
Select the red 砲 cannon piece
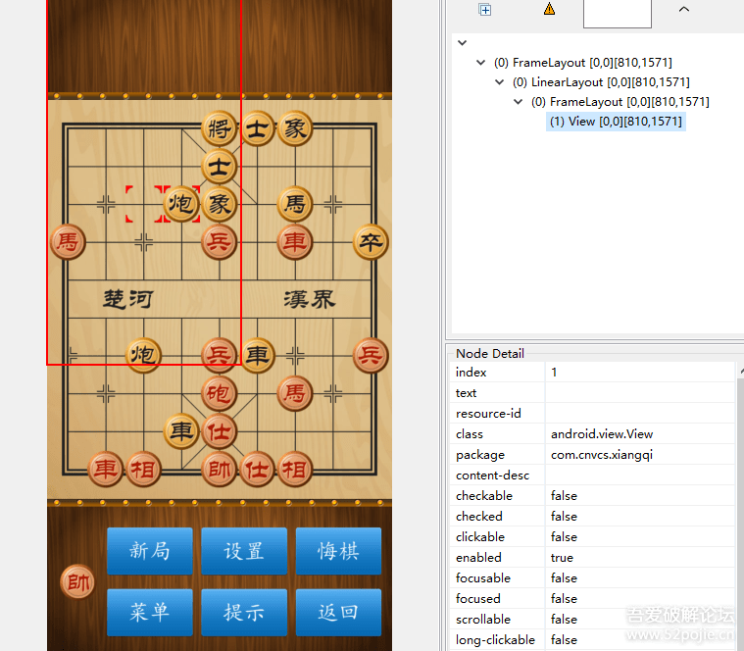220,393
